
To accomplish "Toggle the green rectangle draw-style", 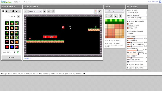I will (x=18, y=52).
